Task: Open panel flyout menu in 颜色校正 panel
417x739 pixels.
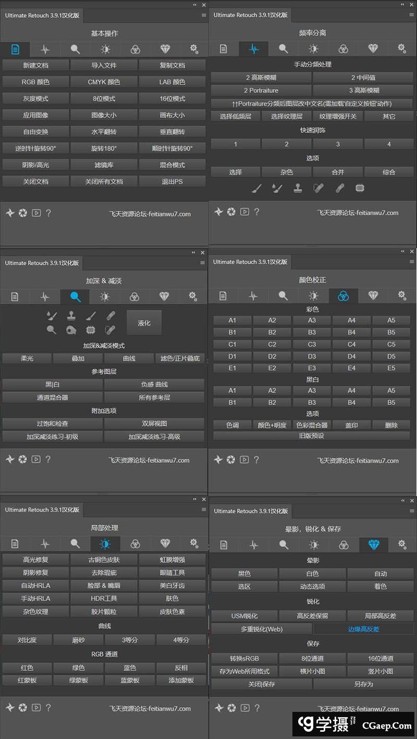Action: pos(411,263)
